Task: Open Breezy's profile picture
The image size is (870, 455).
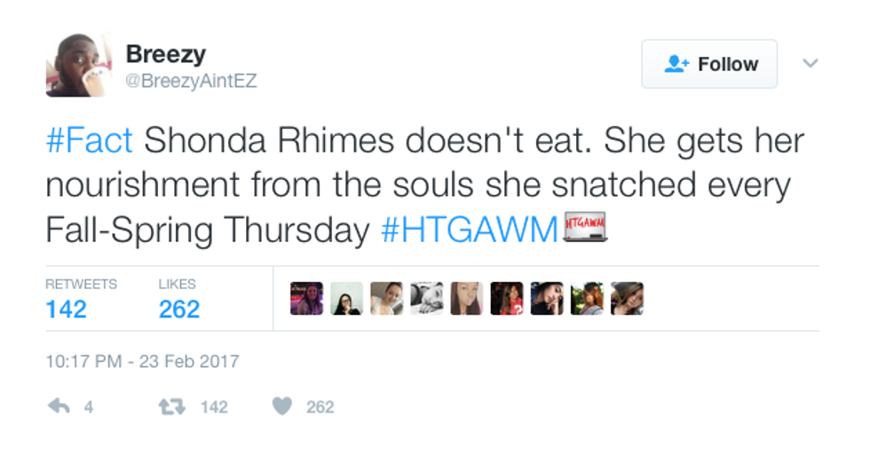Action: [x=79, y=64]
